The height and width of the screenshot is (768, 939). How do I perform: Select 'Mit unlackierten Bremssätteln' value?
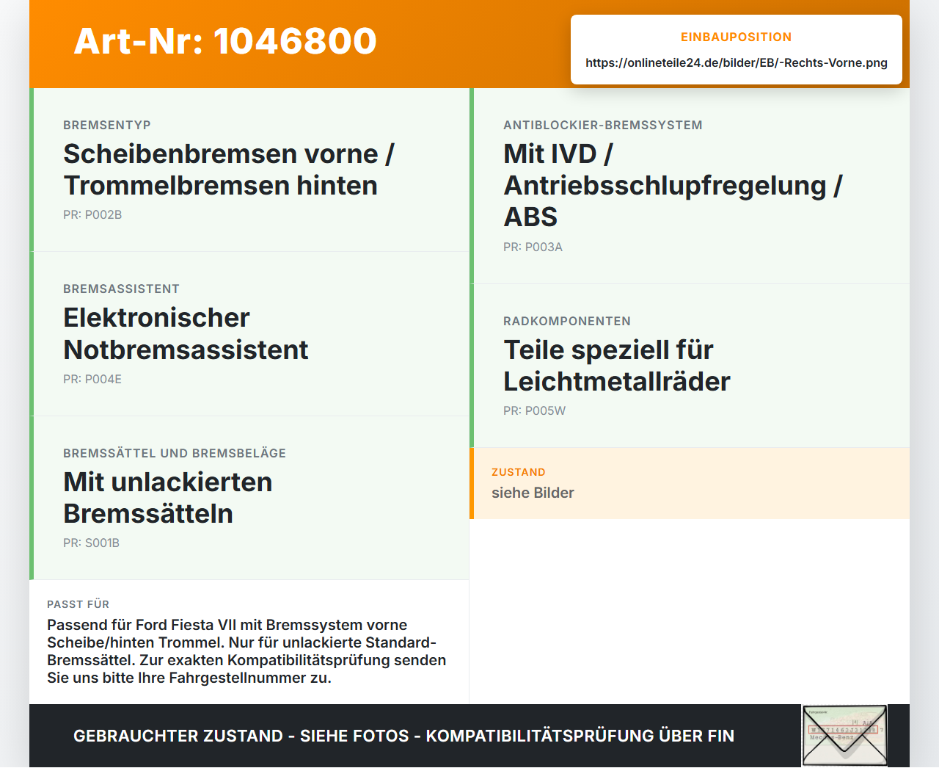pyautogui.click(x=168, y=498)
